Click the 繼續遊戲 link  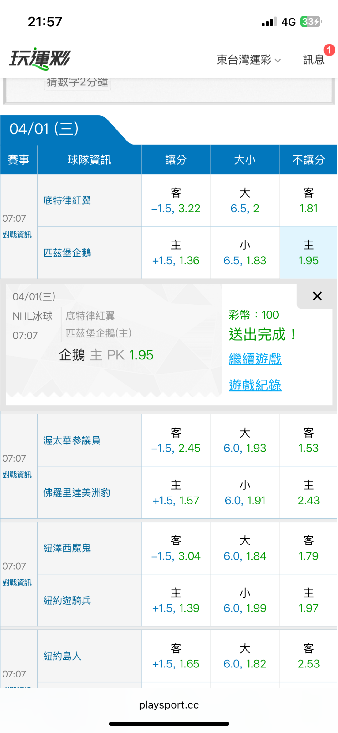pos(255,359)
